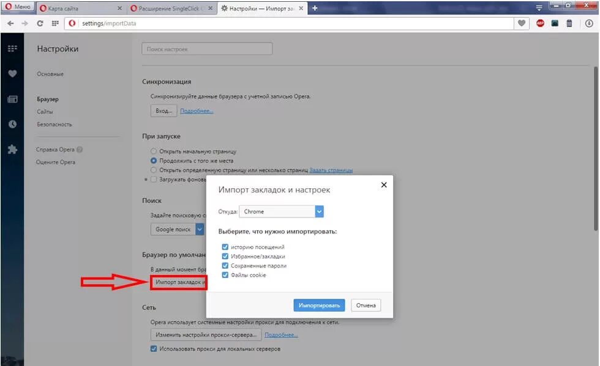600x366 pixels.
Task: Toggle Избранное/закладки checkbox
Action: 225,257
